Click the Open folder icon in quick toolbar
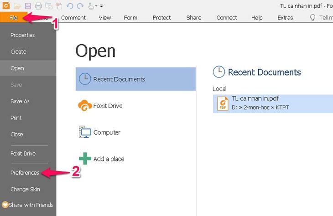 [x=17, y=6]
